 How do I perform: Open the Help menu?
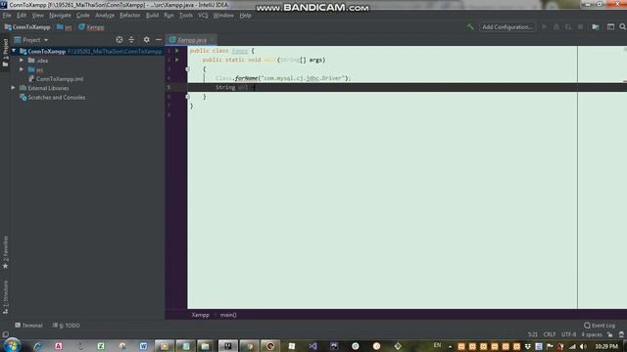tap(245, 16)
